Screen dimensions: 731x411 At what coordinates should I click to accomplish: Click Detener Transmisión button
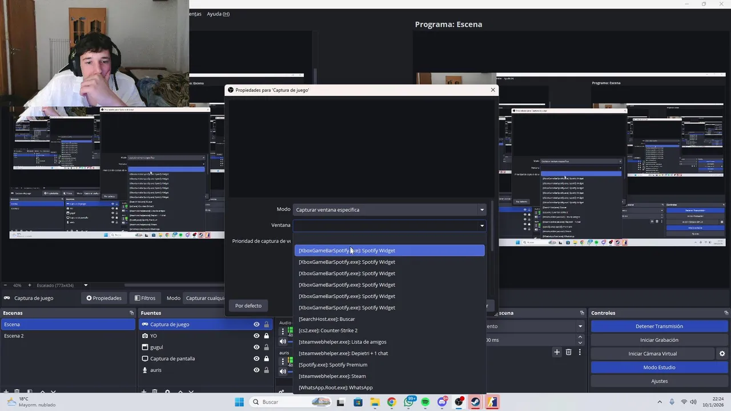pyautogui.click(x=659, y=326)
